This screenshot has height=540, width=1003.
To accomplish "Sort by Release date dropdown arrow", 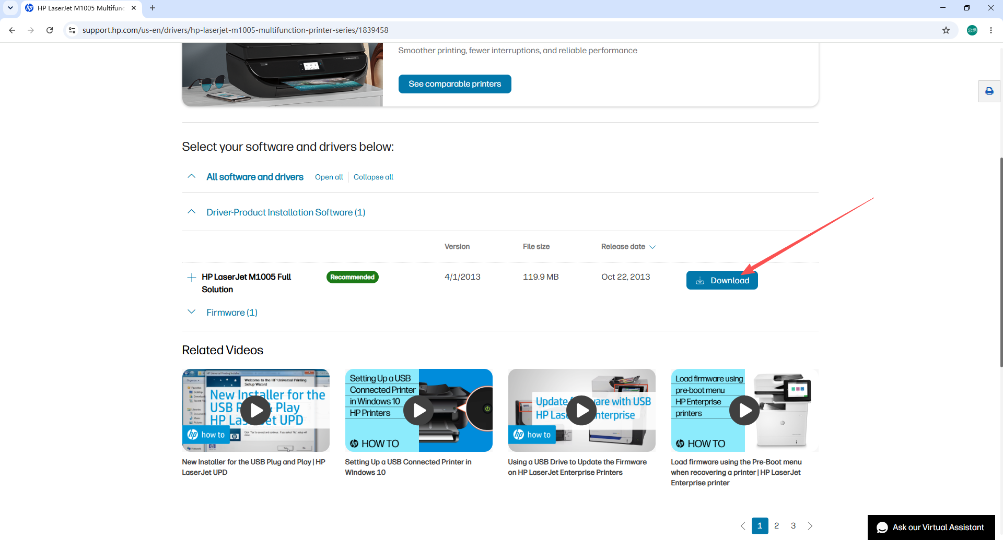I will [652, 247].
